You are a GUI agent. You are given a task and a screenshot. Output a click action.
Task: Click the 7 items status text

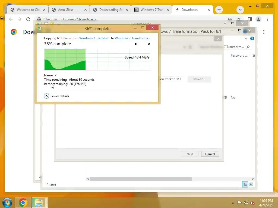click(51, 184)
